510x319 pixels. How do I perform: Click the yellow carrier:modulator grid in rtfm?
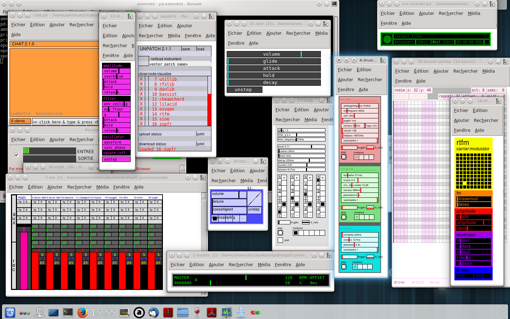(474, 170)
